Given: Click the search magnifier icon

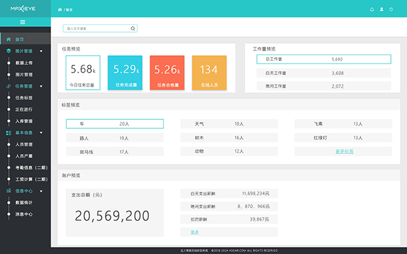Looking at the screenshot, I should click(x=133, y=28).
